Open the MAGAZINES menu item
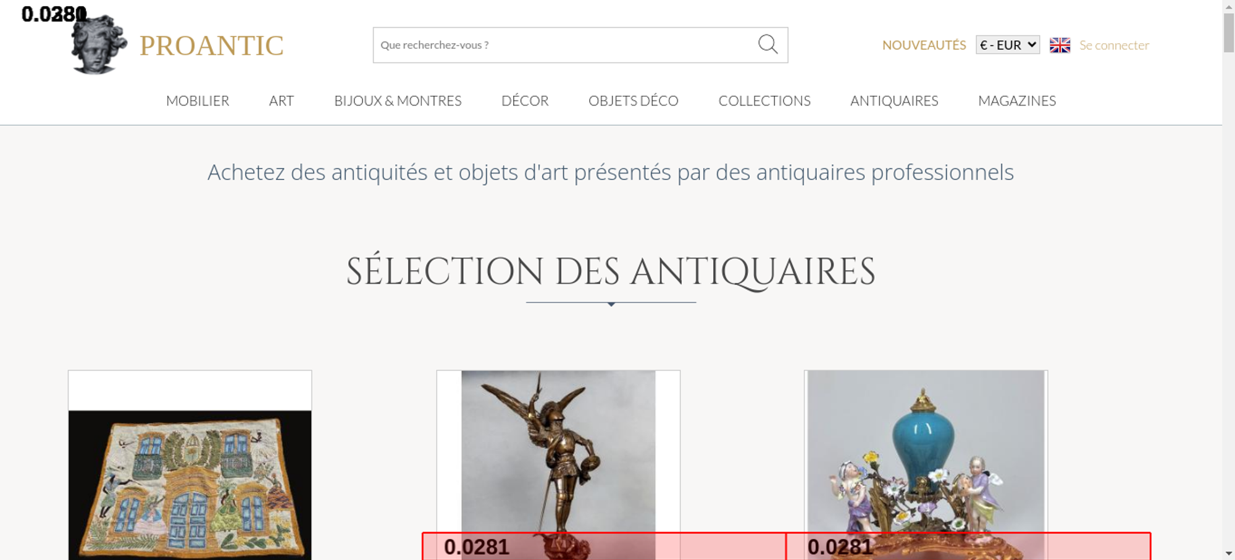The width and height of the screenshot is (1235, 560). point(1017,101)
